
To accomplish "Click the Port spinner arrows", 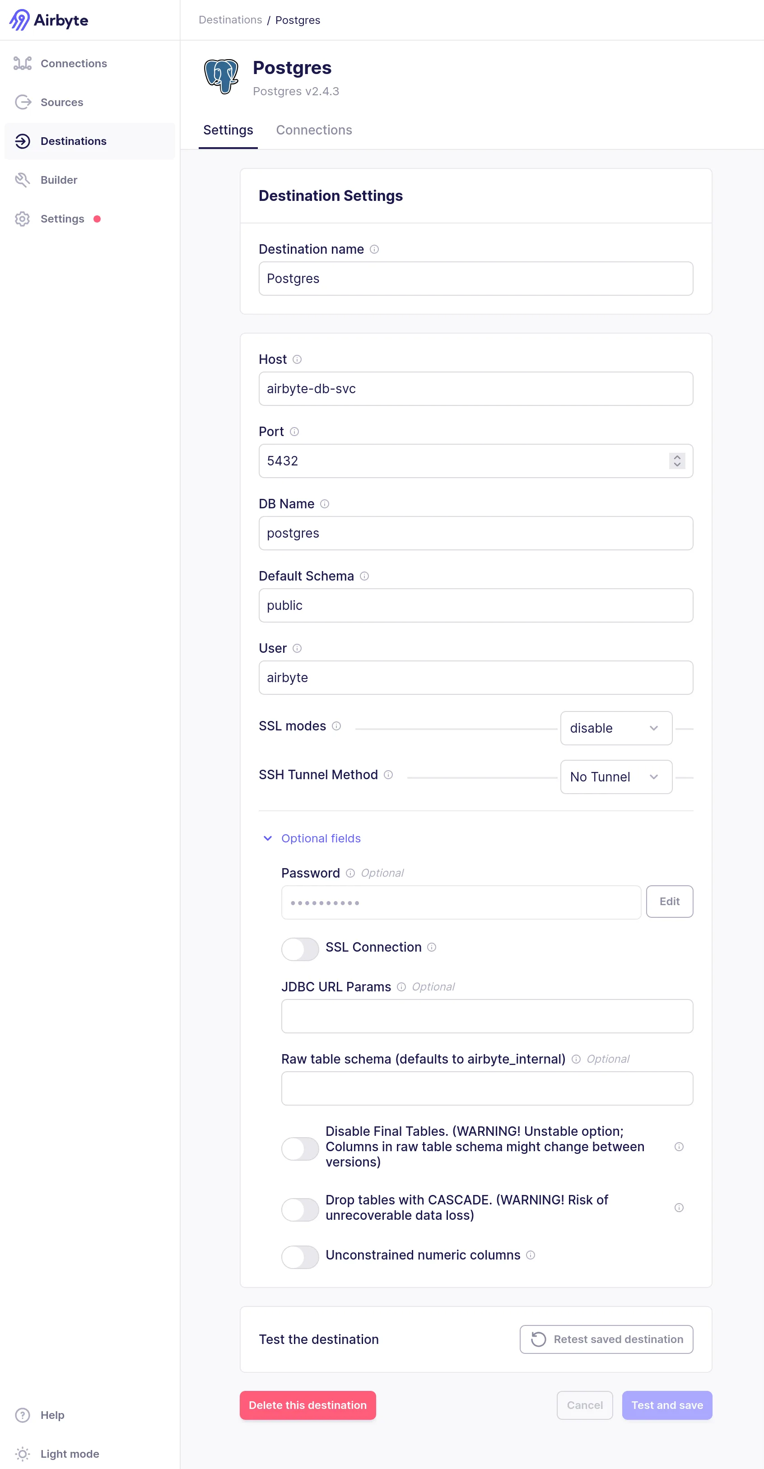I will pos(677,461).
